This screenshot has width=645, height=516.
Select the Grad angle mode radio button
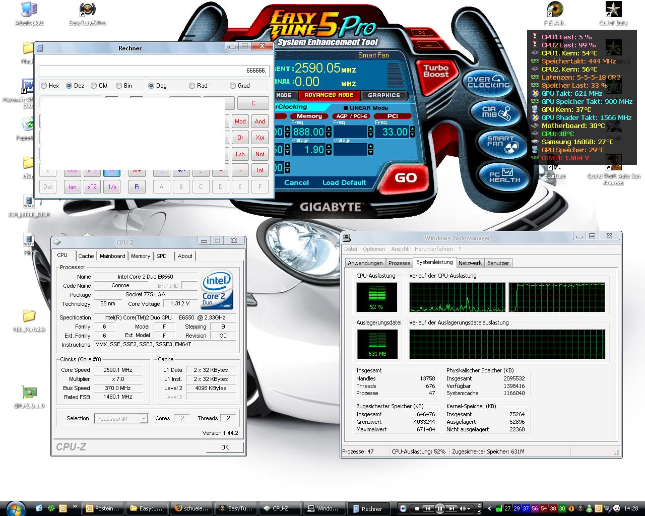point(239,86)
